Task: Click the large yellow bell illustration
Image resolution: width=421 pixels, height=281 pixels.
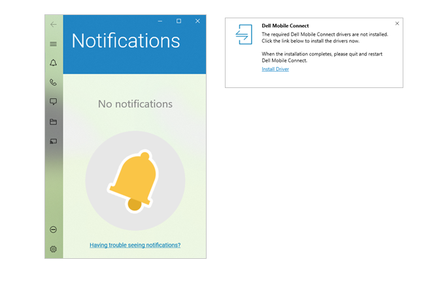Action: (x=135, y=181)
